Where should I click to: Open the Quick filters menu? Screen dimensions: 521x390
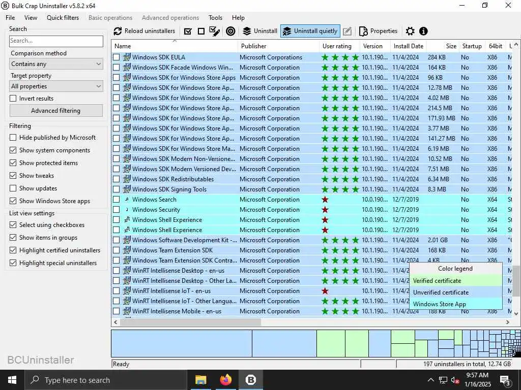[x=63, y=18]
